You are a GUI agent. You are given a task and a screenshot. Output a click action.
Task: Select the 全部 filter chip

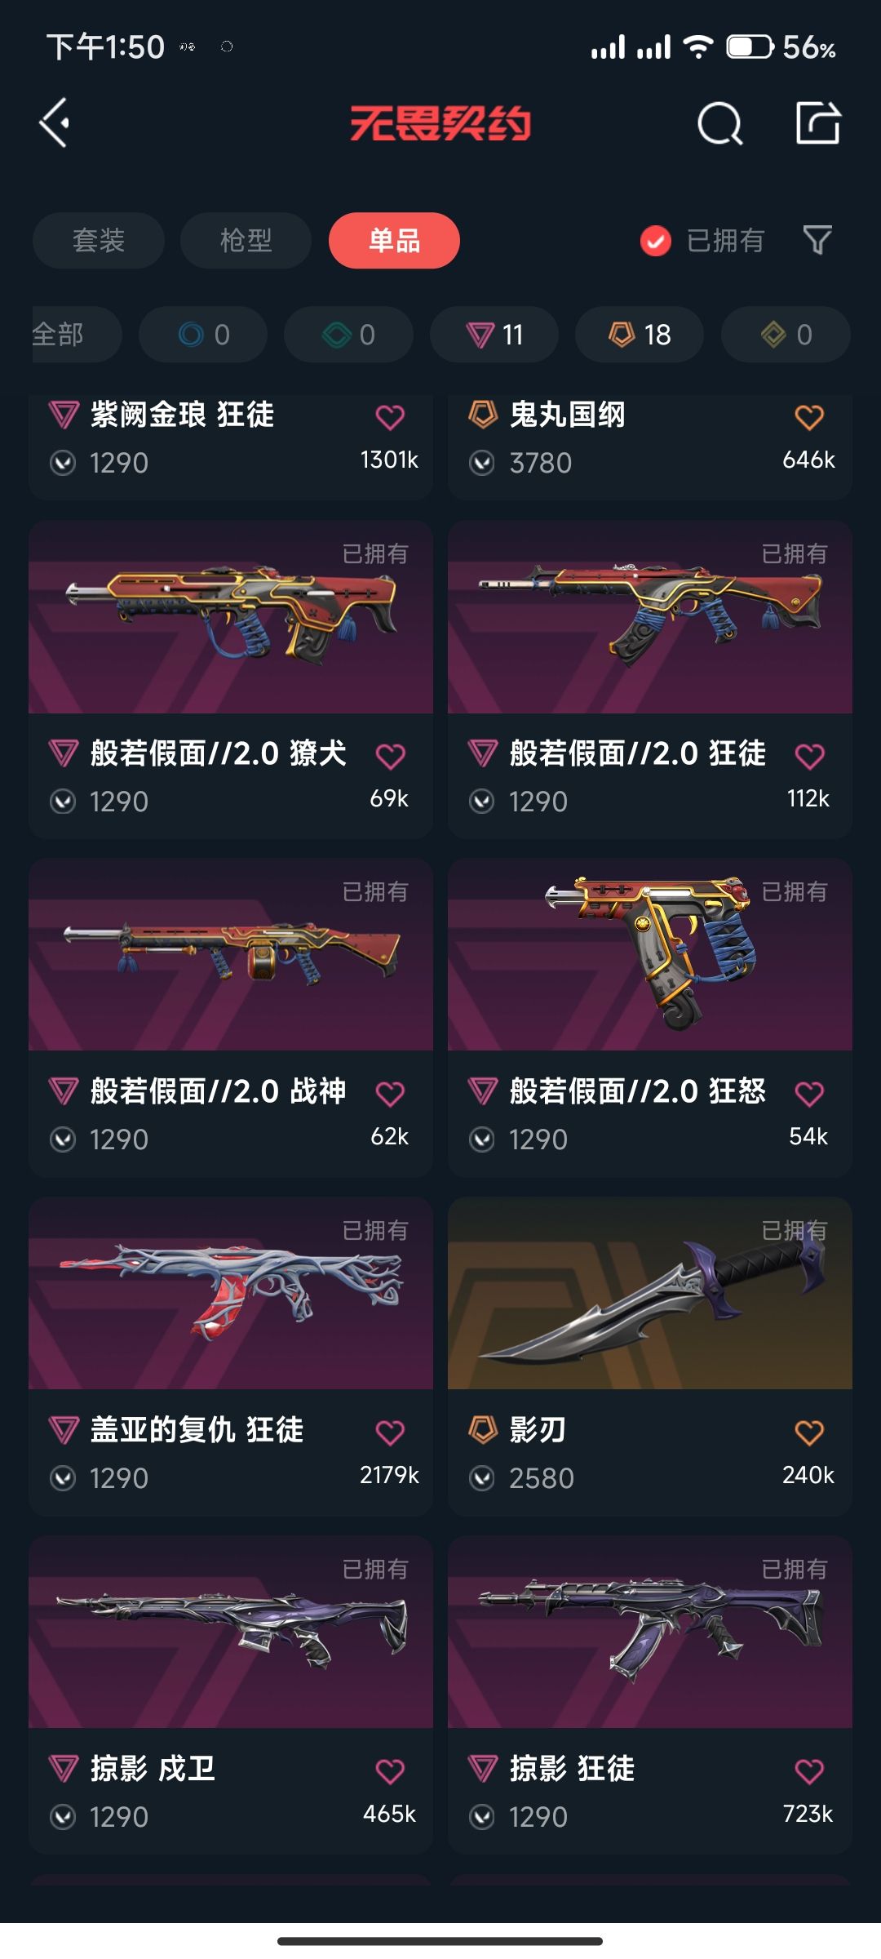[77, 335]
